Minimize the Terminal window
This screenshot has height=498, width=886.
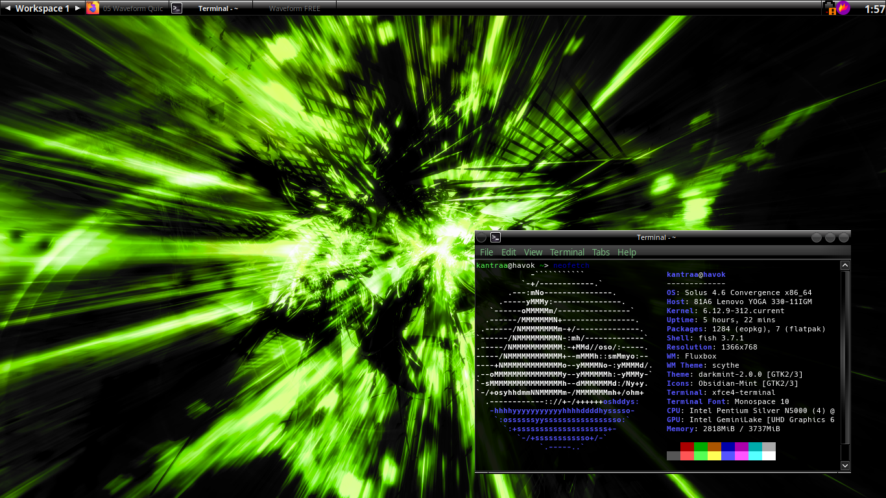[x=817, y=237]
